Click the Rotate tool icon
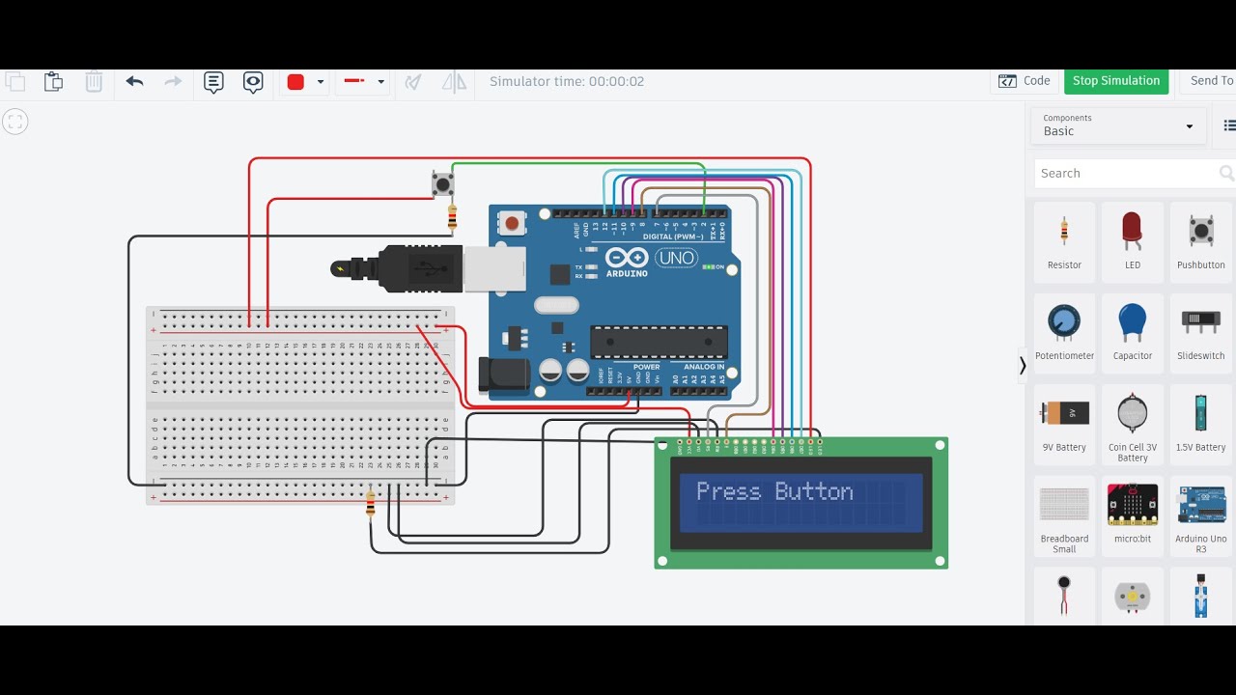 413,82
